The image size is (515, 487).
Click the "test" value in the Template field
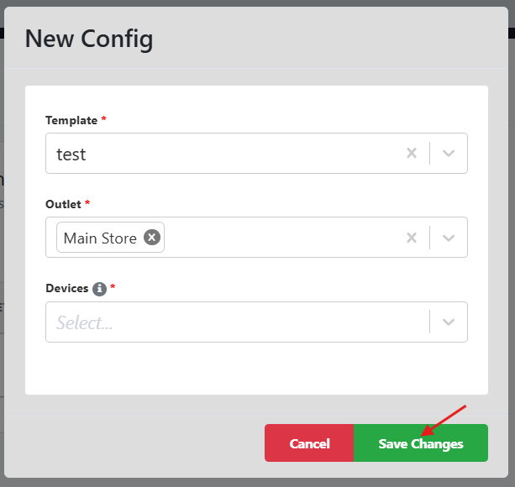[x=71, y=154]
